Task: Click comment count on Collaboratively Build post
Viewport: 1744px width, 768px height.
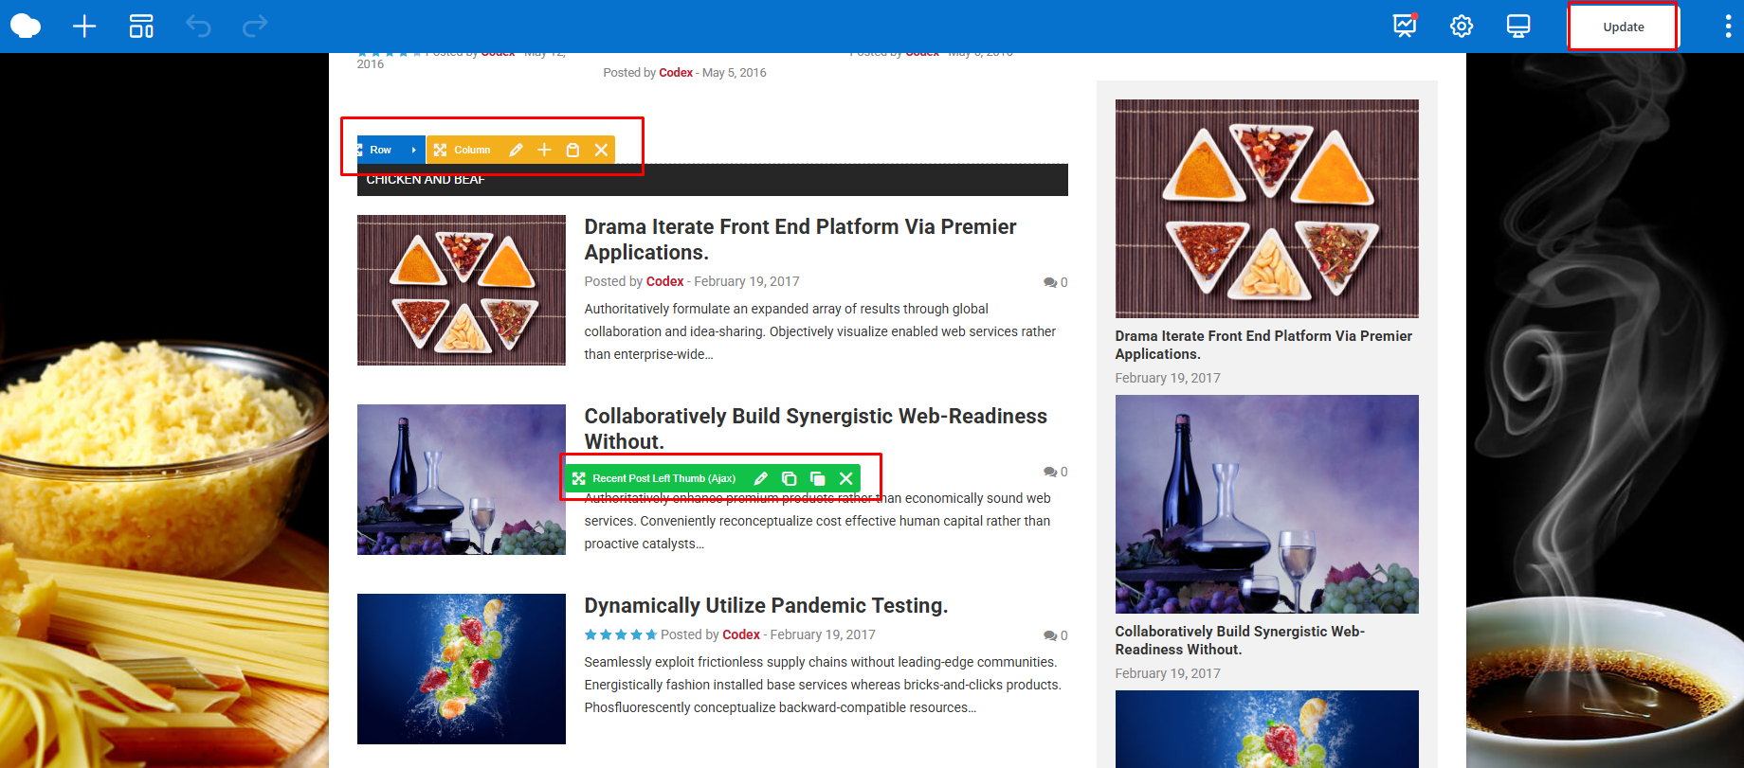Action: pos(1056,472)
